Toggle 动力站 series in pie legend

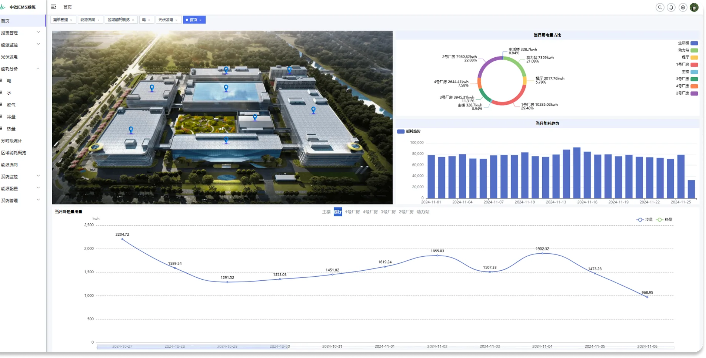pyautogui.click(x=688, y=50)
